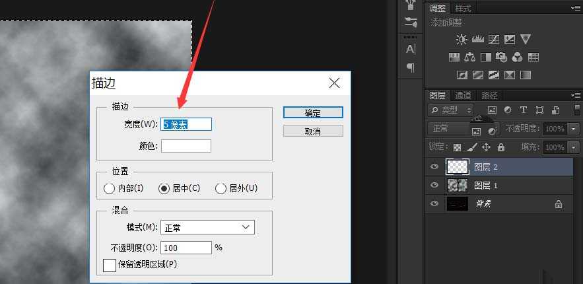Click the Color Balance scales icon

coord(470,57)
